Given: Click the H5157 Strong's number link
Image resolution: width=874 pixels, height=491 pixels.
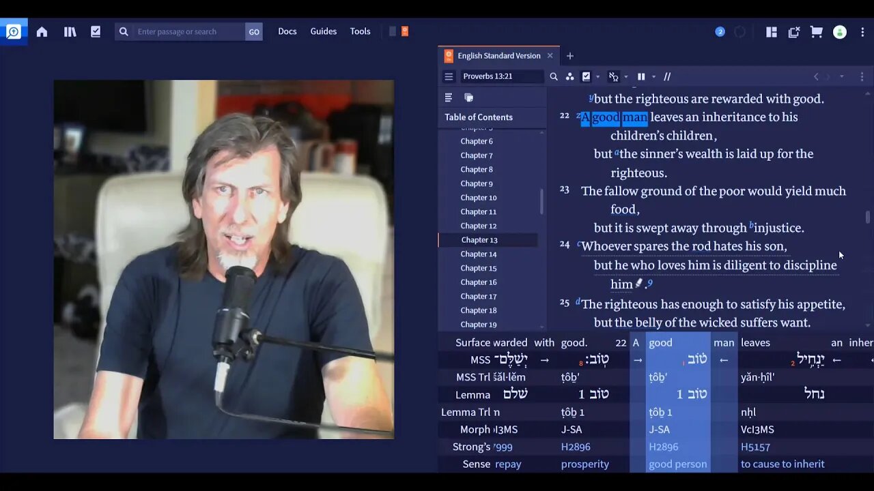Looking at the screenshot, I should 755,447.
